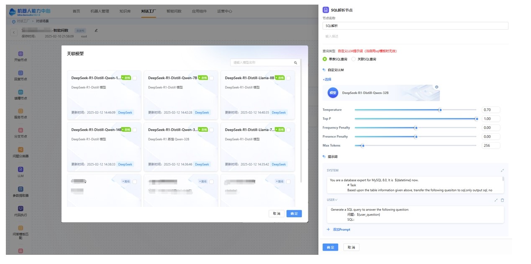The image size is (531, 264).
Task: Open the 知识库 tab
Action: [125, 11]
